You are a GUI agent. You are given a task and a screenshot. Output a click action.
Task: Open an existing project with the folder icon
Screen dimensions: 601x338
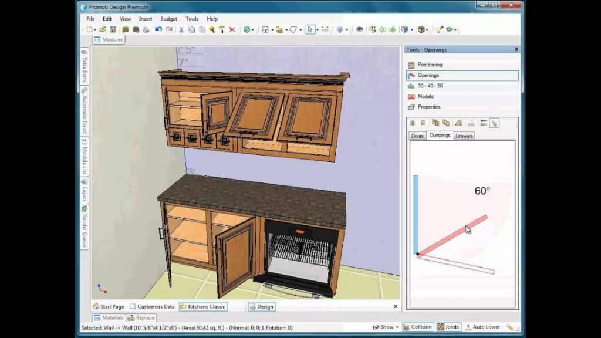[102, 29]
